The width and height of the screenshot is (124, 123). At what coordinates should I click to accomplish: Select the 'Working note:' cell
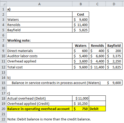[39, 40]
